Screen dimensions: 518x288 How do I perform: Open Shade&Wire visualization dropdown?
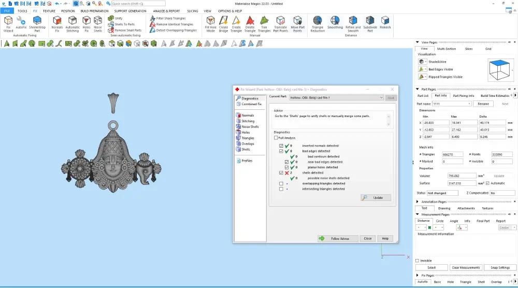(x=425, y=62)
